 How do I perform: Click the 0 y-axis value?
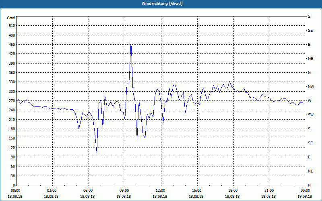[14, 185]
